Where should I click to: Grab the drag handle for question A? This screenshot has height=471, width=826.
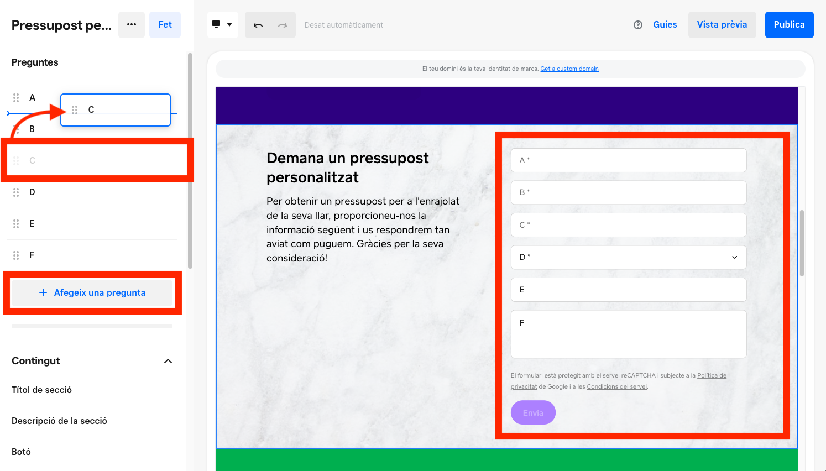[16, 98]
